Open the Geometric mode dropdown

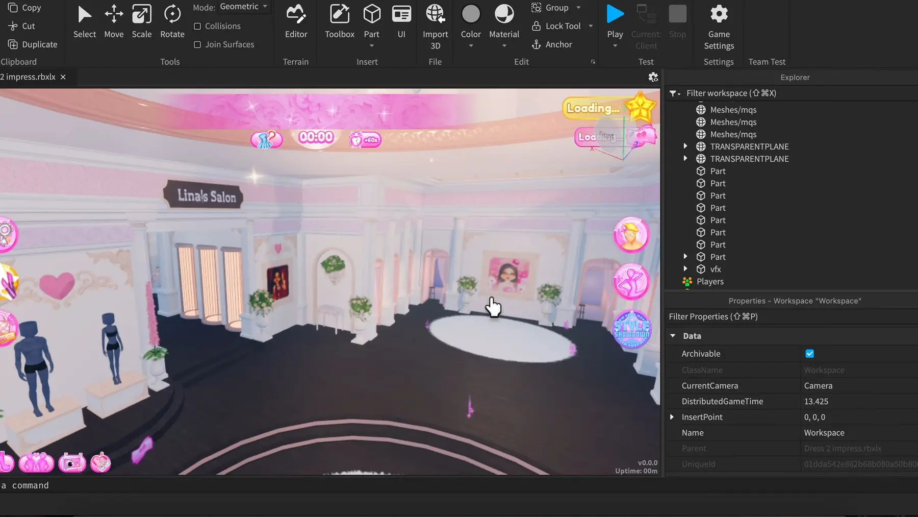coord(245,7)
